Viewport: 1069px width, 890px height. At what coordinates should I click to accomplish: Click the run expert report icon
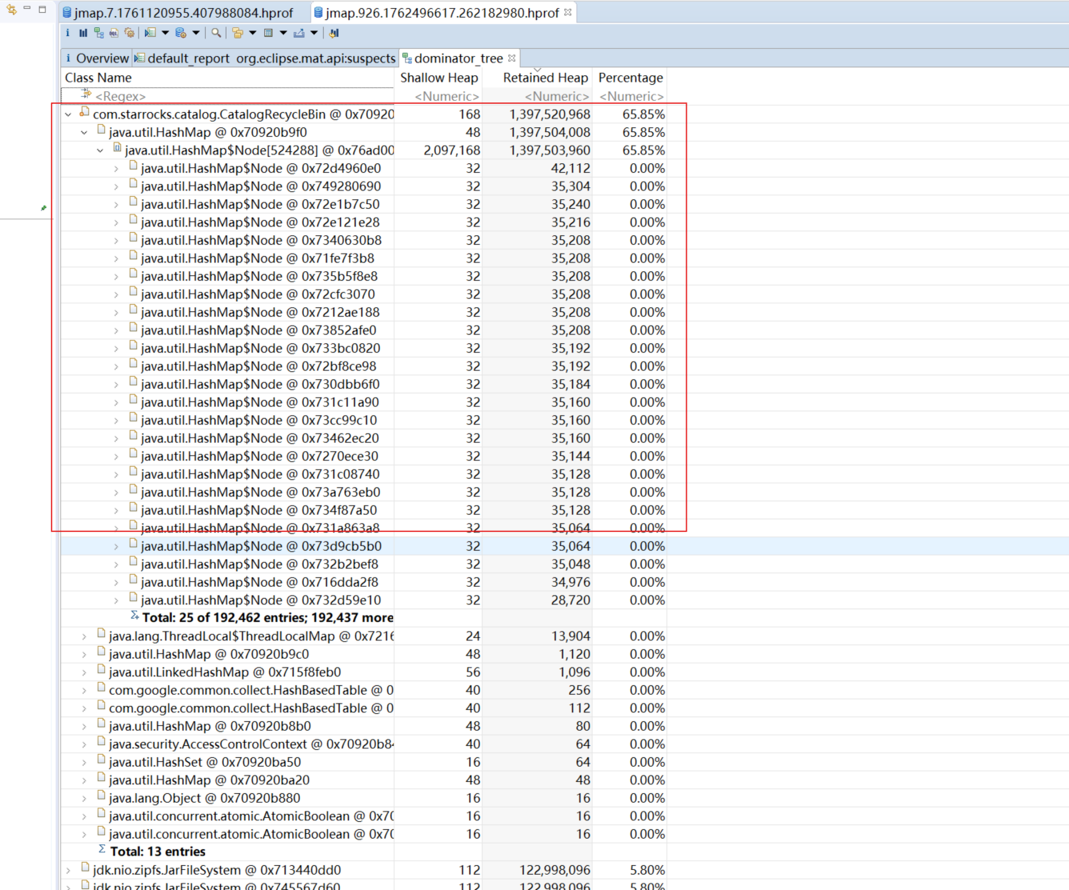click(150, 33)
